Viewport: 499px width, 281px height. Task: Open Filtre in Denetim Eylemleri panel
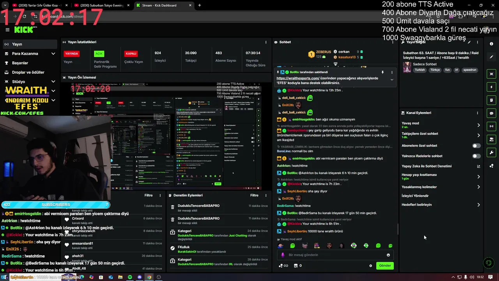254,196
